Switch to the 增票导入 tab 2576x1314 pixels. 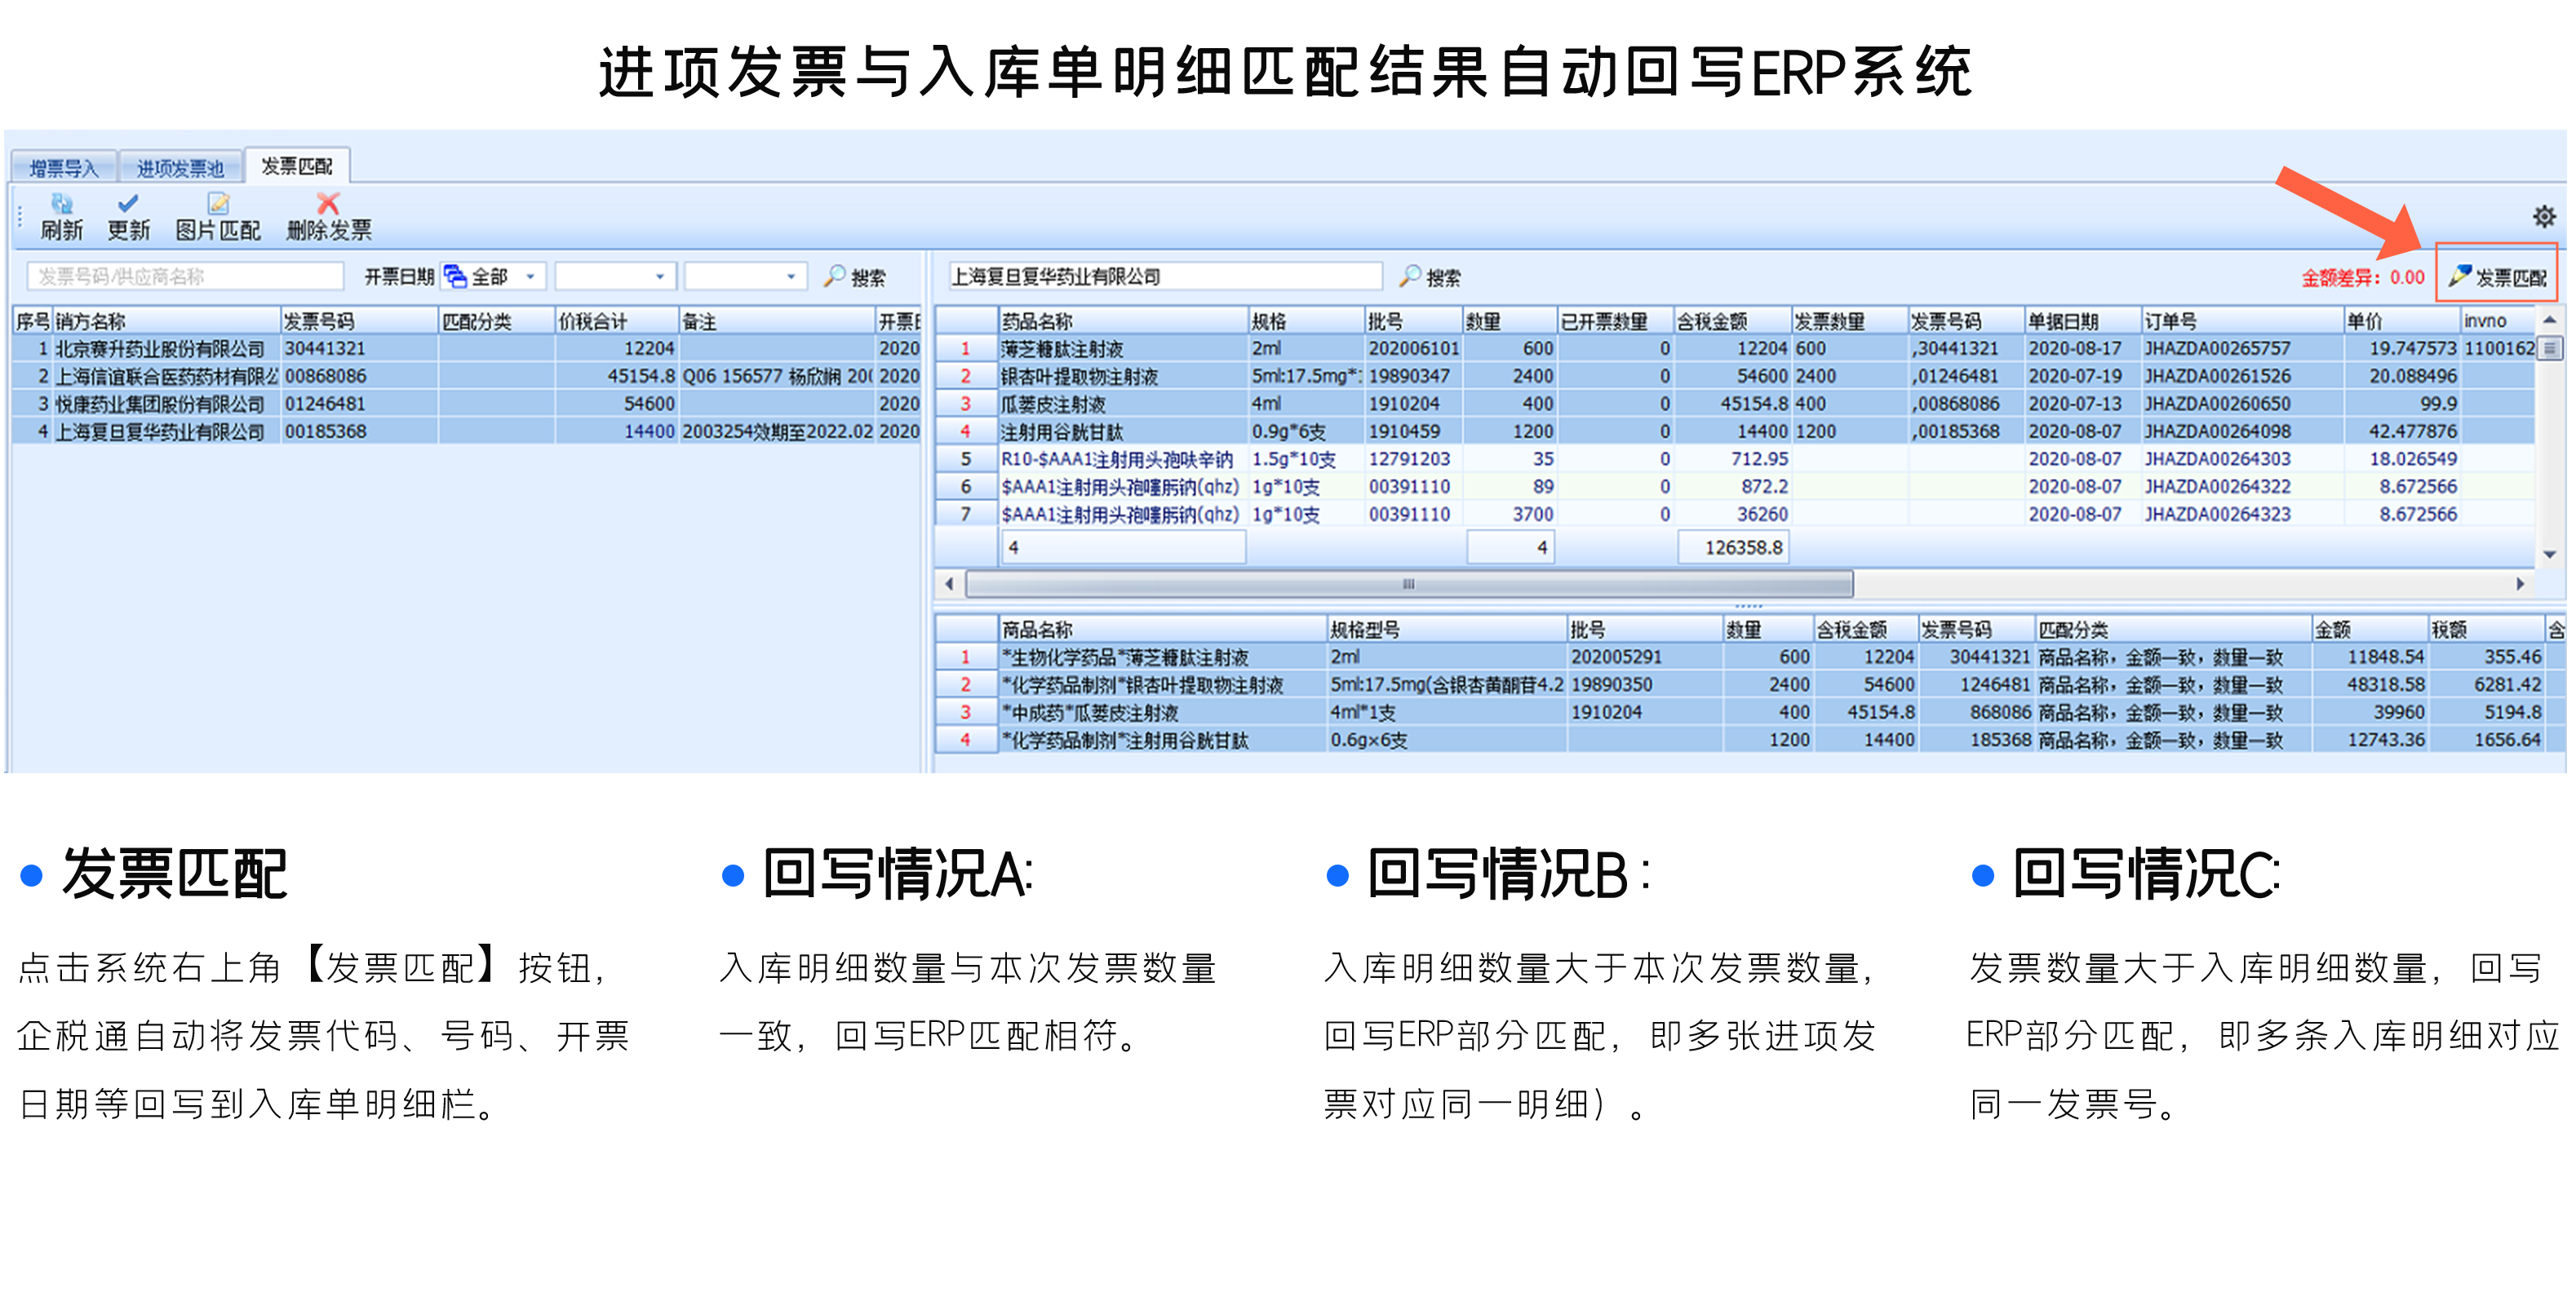[63, 168]
